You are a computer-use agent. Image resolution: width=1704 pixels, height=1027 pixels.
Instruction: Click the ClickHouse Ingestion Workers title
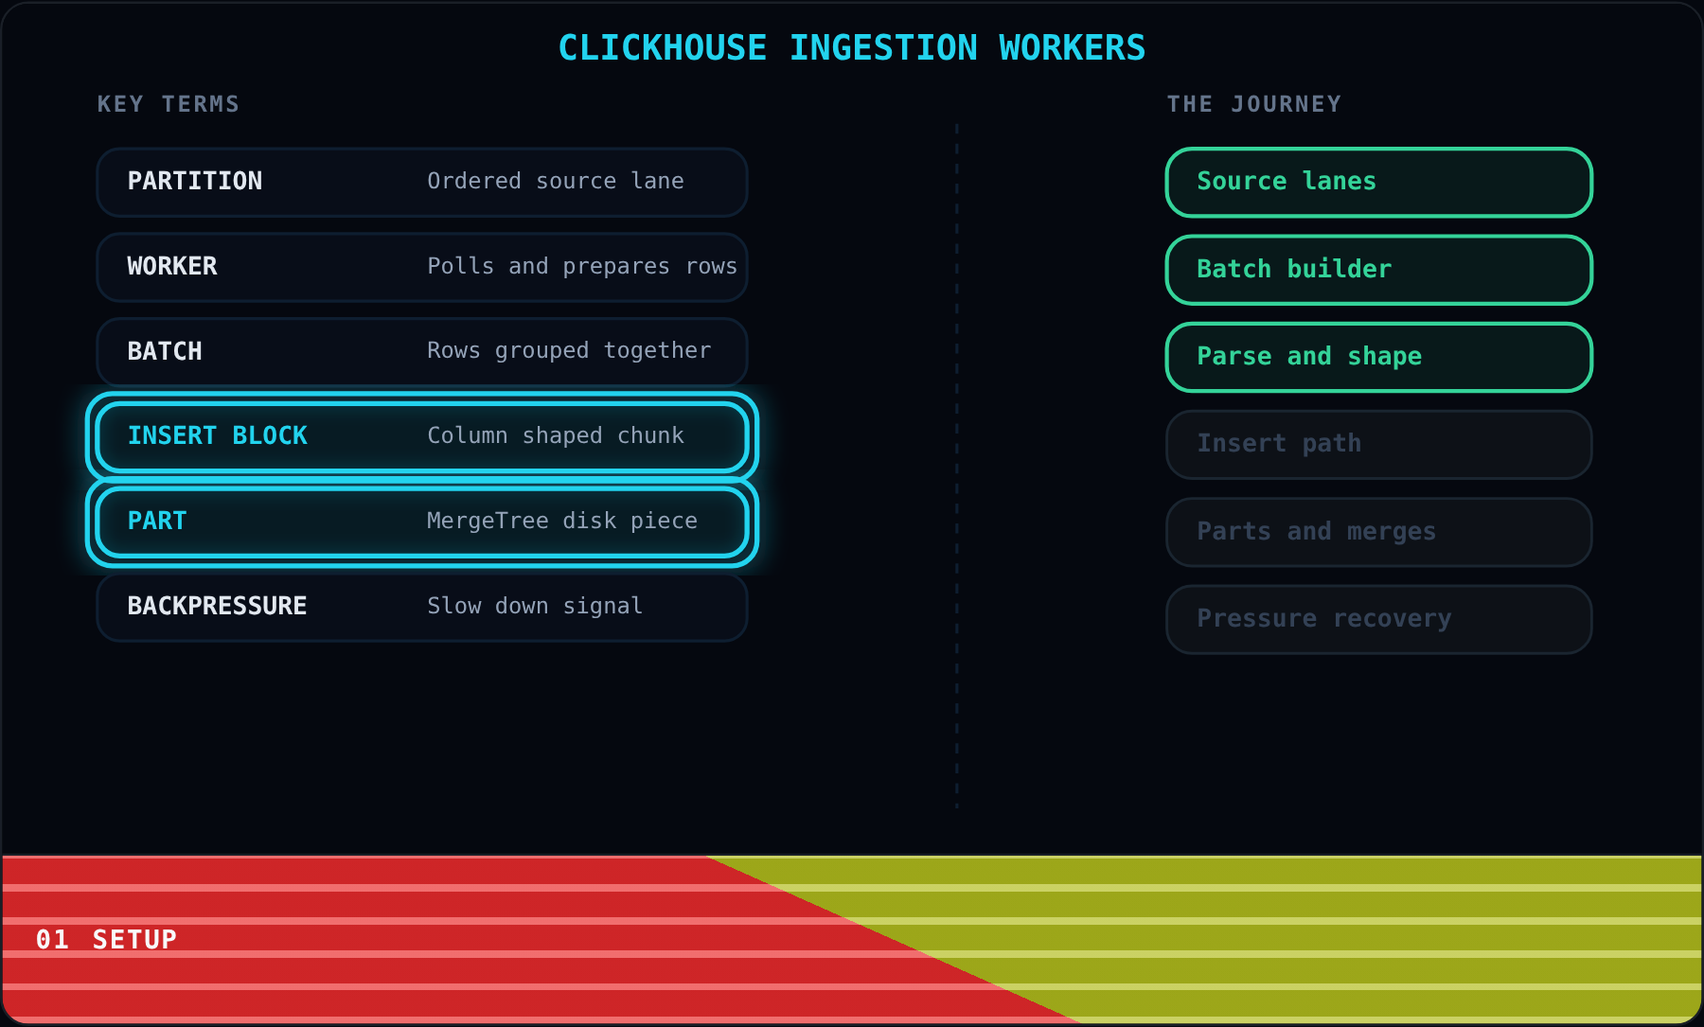[852, 47]
